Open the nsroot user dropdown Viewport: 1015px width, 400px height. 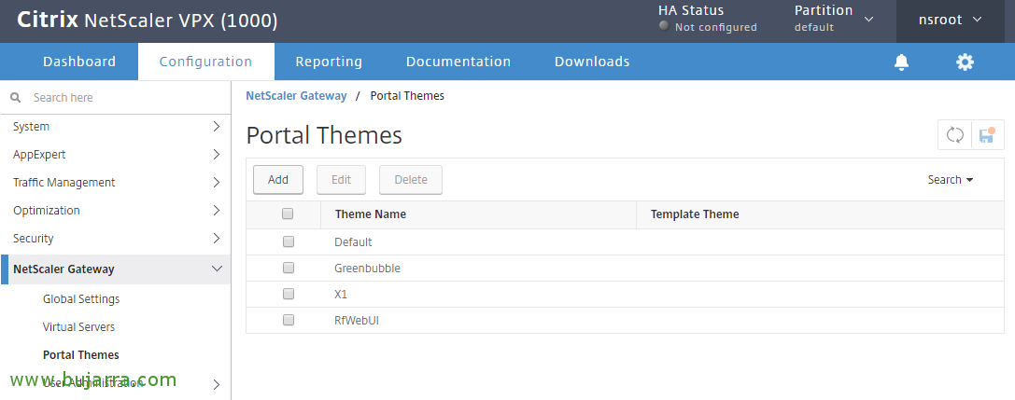(x=951, y=20)
